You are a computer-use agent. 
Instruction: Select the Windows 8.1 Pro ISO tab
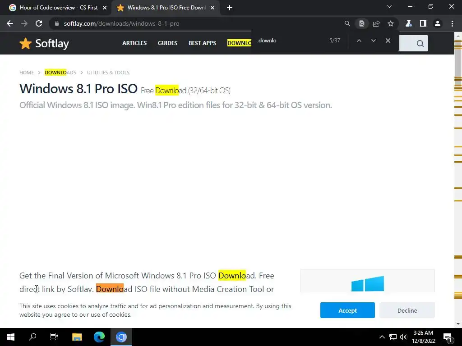[x=165, y=8]
